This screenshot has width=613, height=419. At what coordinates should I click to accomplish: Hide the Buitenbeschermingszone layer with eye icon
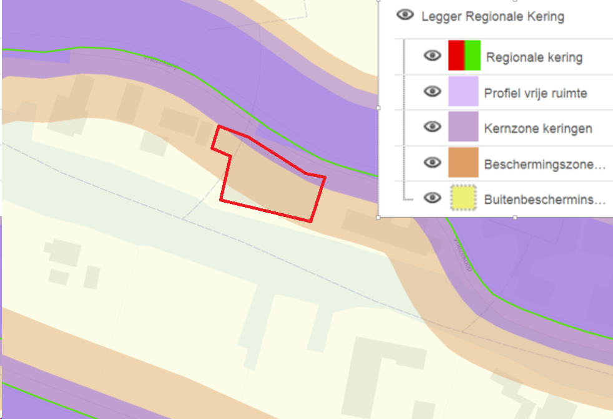pos(432,198)
